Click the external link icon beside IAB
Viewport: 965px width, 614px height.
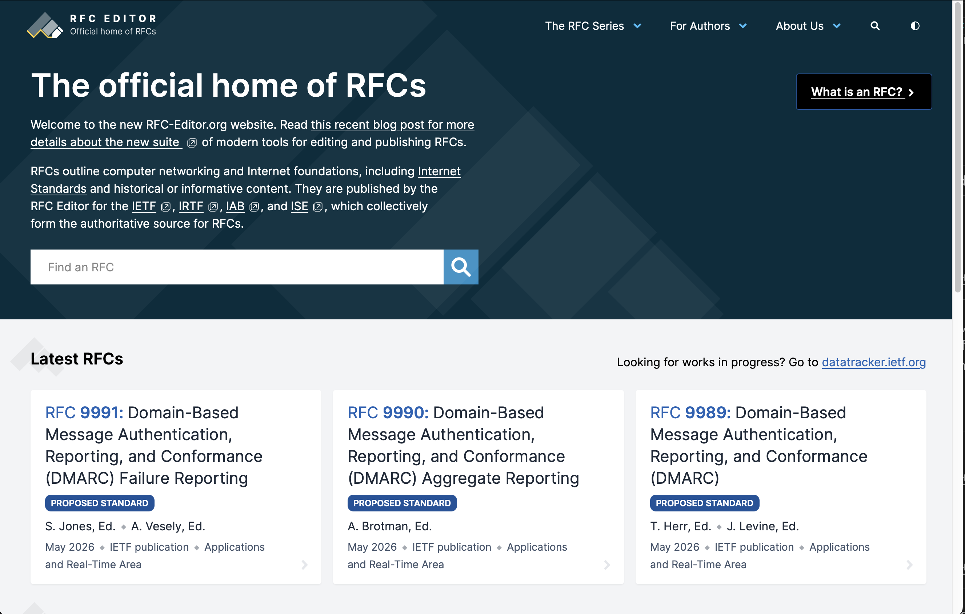254,207
